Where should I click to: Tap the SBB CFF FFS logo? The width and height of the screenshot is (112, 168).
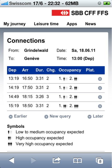click(80, 13)
